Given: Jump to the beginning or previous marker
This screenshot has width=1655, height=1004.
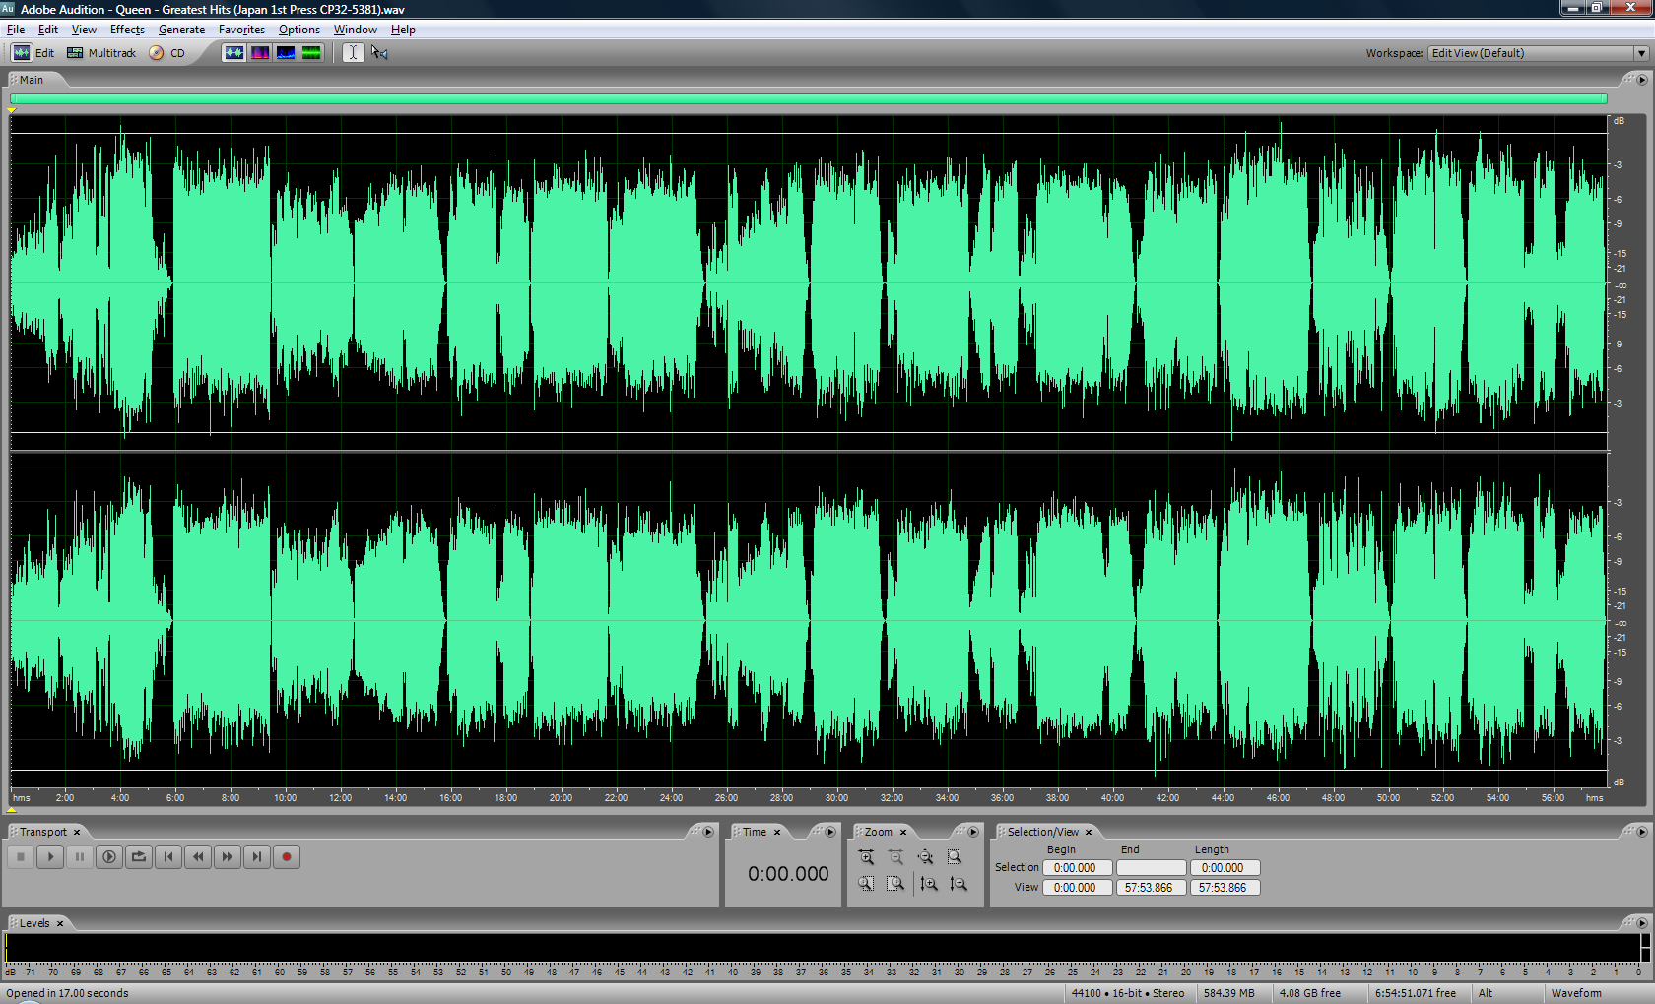Looking at the screenshot, I should click(168, 857).
